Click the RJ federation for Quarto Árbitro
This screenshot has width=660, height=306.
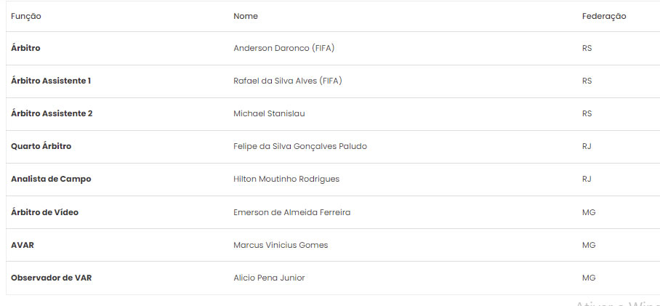[x=587, y=146]
